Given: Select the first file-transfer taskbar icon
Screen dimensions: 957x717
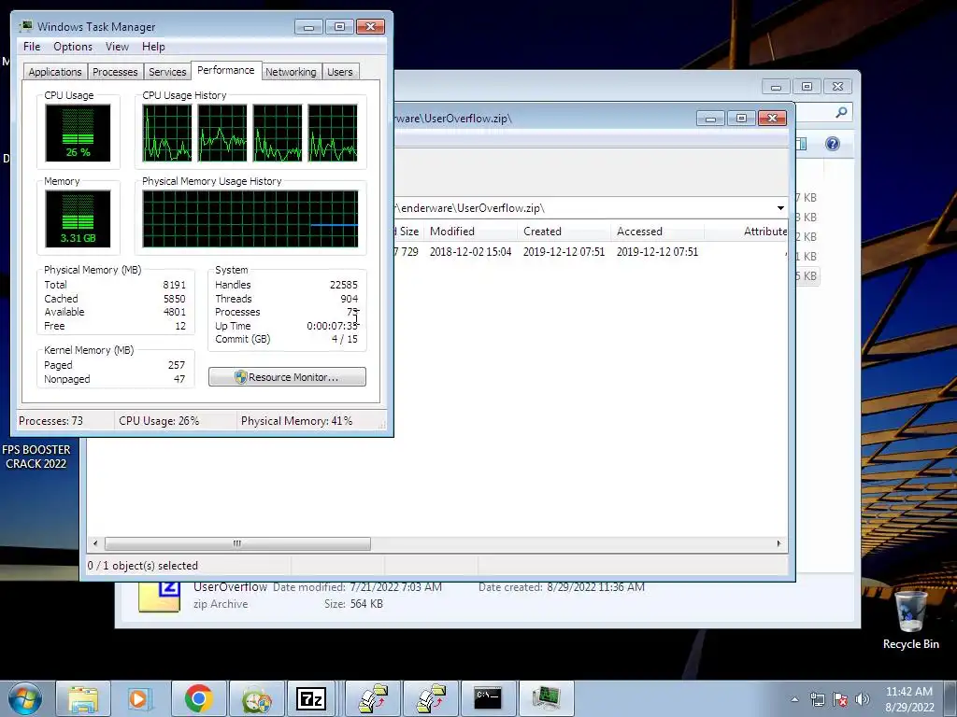Looking at the screenshot, I should click(373, 698).
